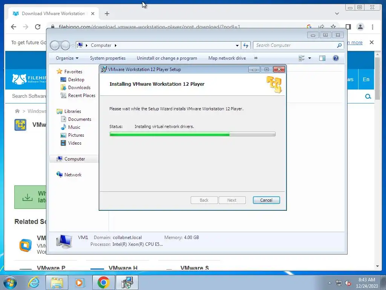
Task: Click the VMware logo in setup header
Action: 274,85
